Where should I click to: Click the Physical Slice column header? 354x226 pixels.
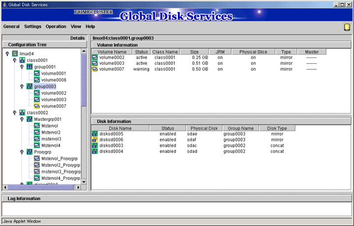pyautogui.click(x=253, y=52)
